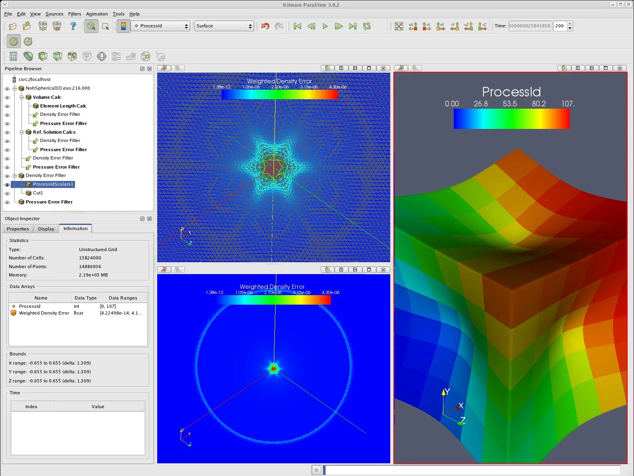Open the Surface representation dropdown
Image resolution: width=634 pixels, height=476 pixels.
[224, 26]
